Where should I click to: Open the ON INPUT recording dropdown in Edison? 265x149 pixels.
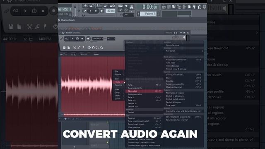[98, 38]
